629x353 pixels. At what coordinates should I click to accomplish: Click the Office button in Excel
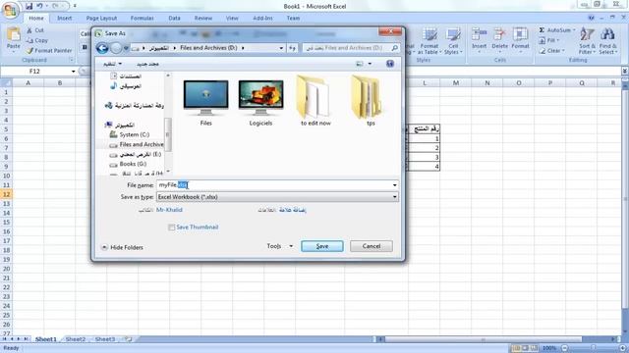[x=10, y=10]
